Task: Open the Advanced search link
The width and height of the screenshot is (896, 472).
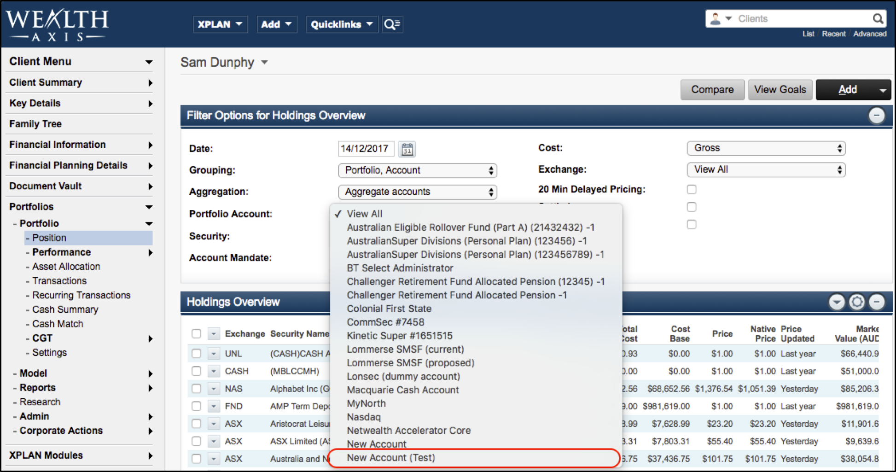Action: 869,34
